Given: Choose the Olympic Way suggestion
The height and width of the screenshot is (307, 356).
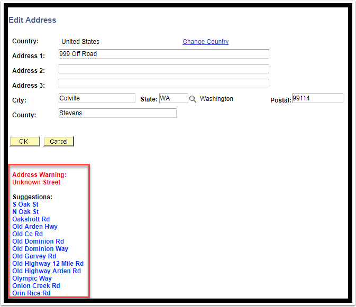Looking at the screenshot, I should 32,278.
